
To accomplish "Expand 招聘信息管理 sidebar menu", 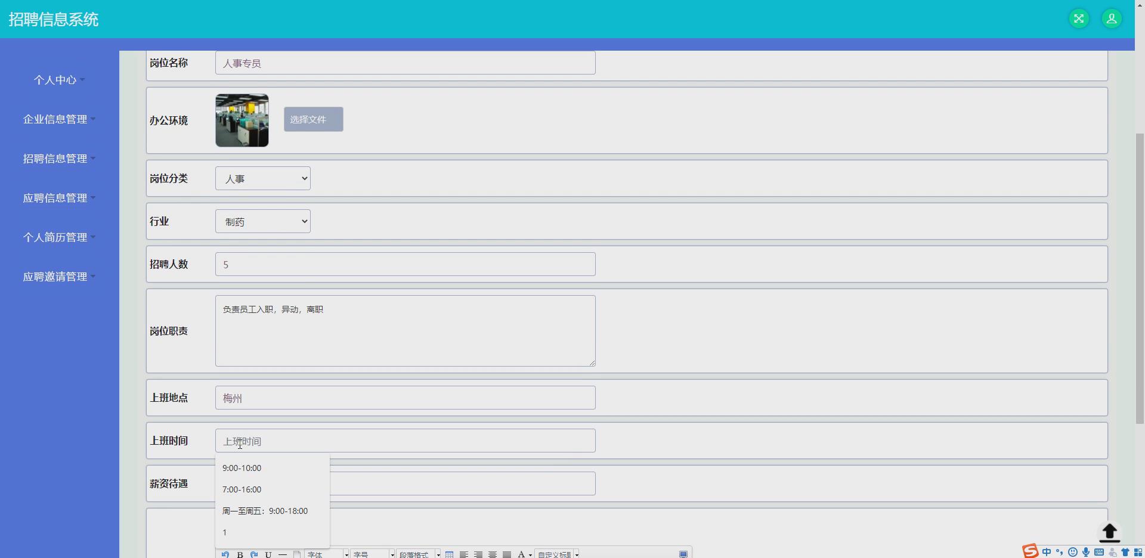I will [x=59, y=159].
